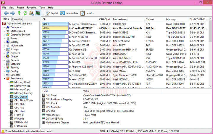Sort by the Chipset column header
213x134 pixels.
pyautogui.click(x=155, y=19)
